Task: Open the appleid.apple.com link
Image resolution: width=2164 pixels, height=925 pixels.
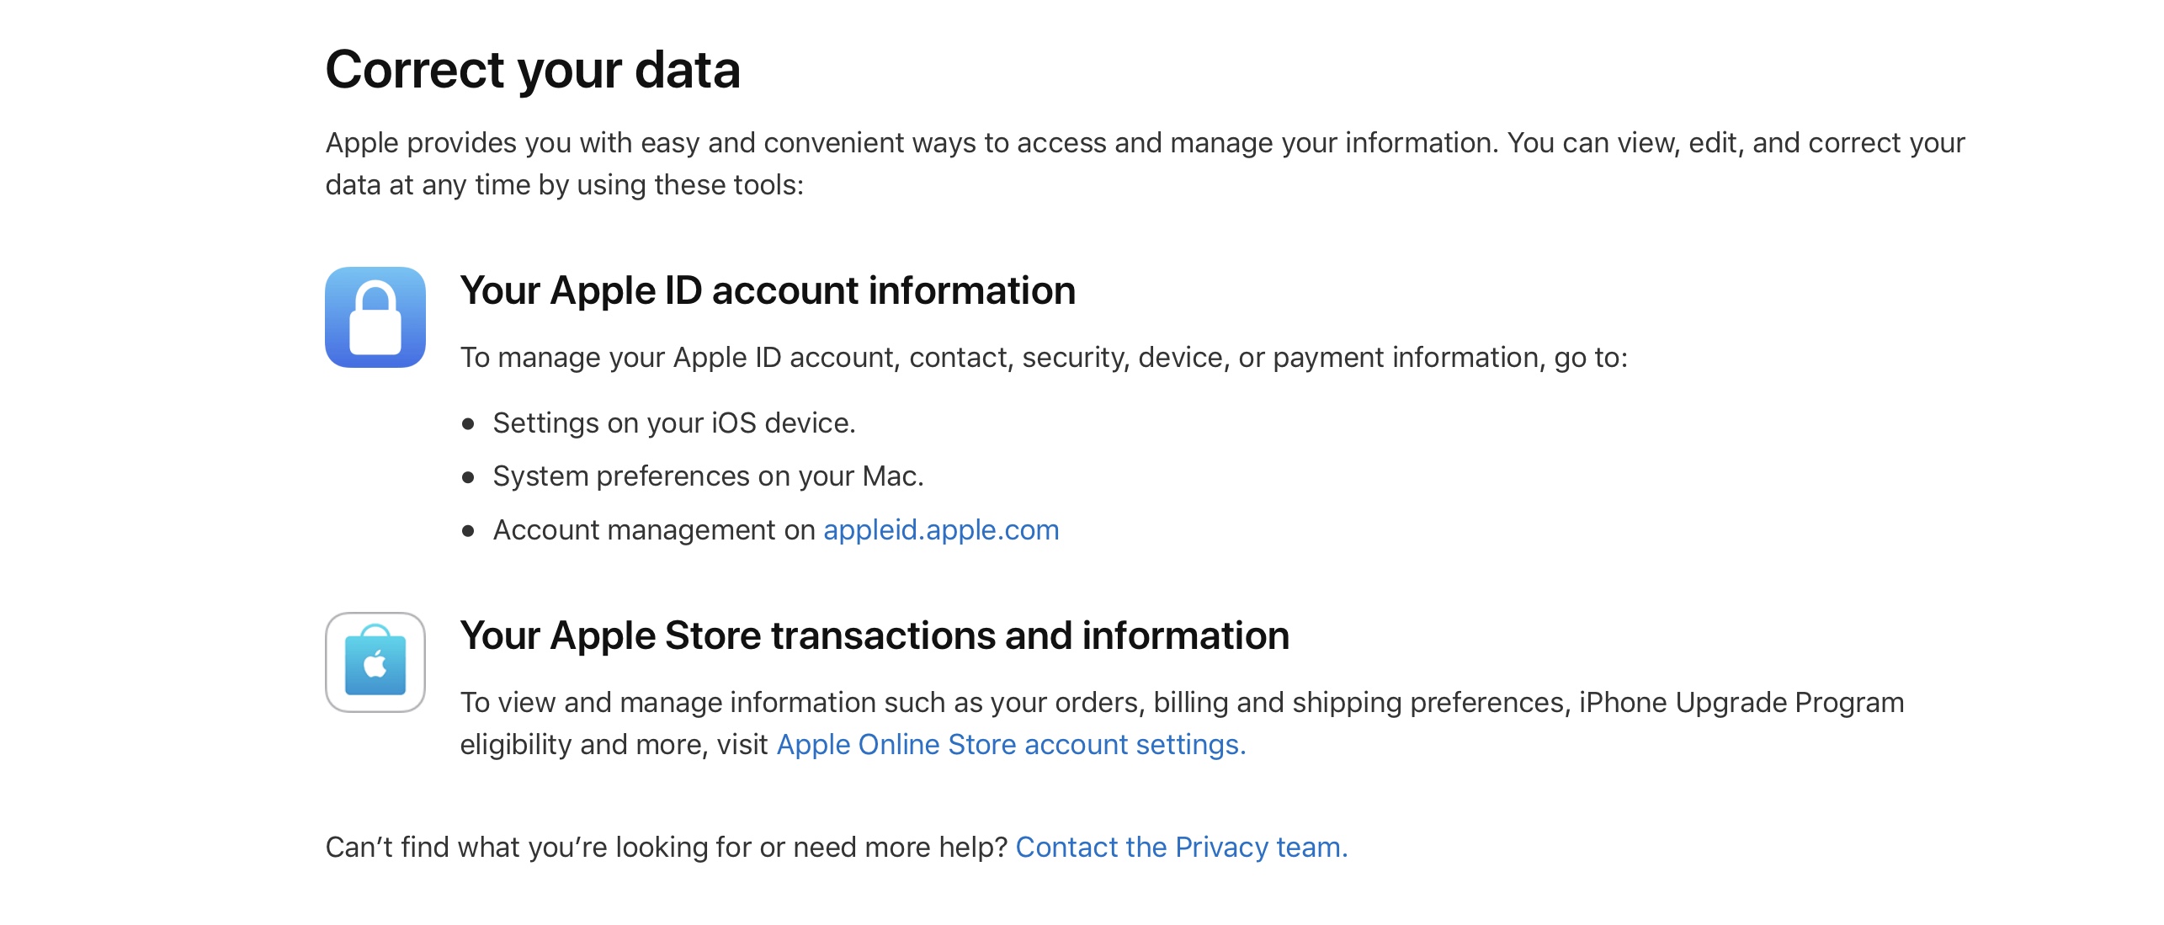Action: (x=940, y=530)
